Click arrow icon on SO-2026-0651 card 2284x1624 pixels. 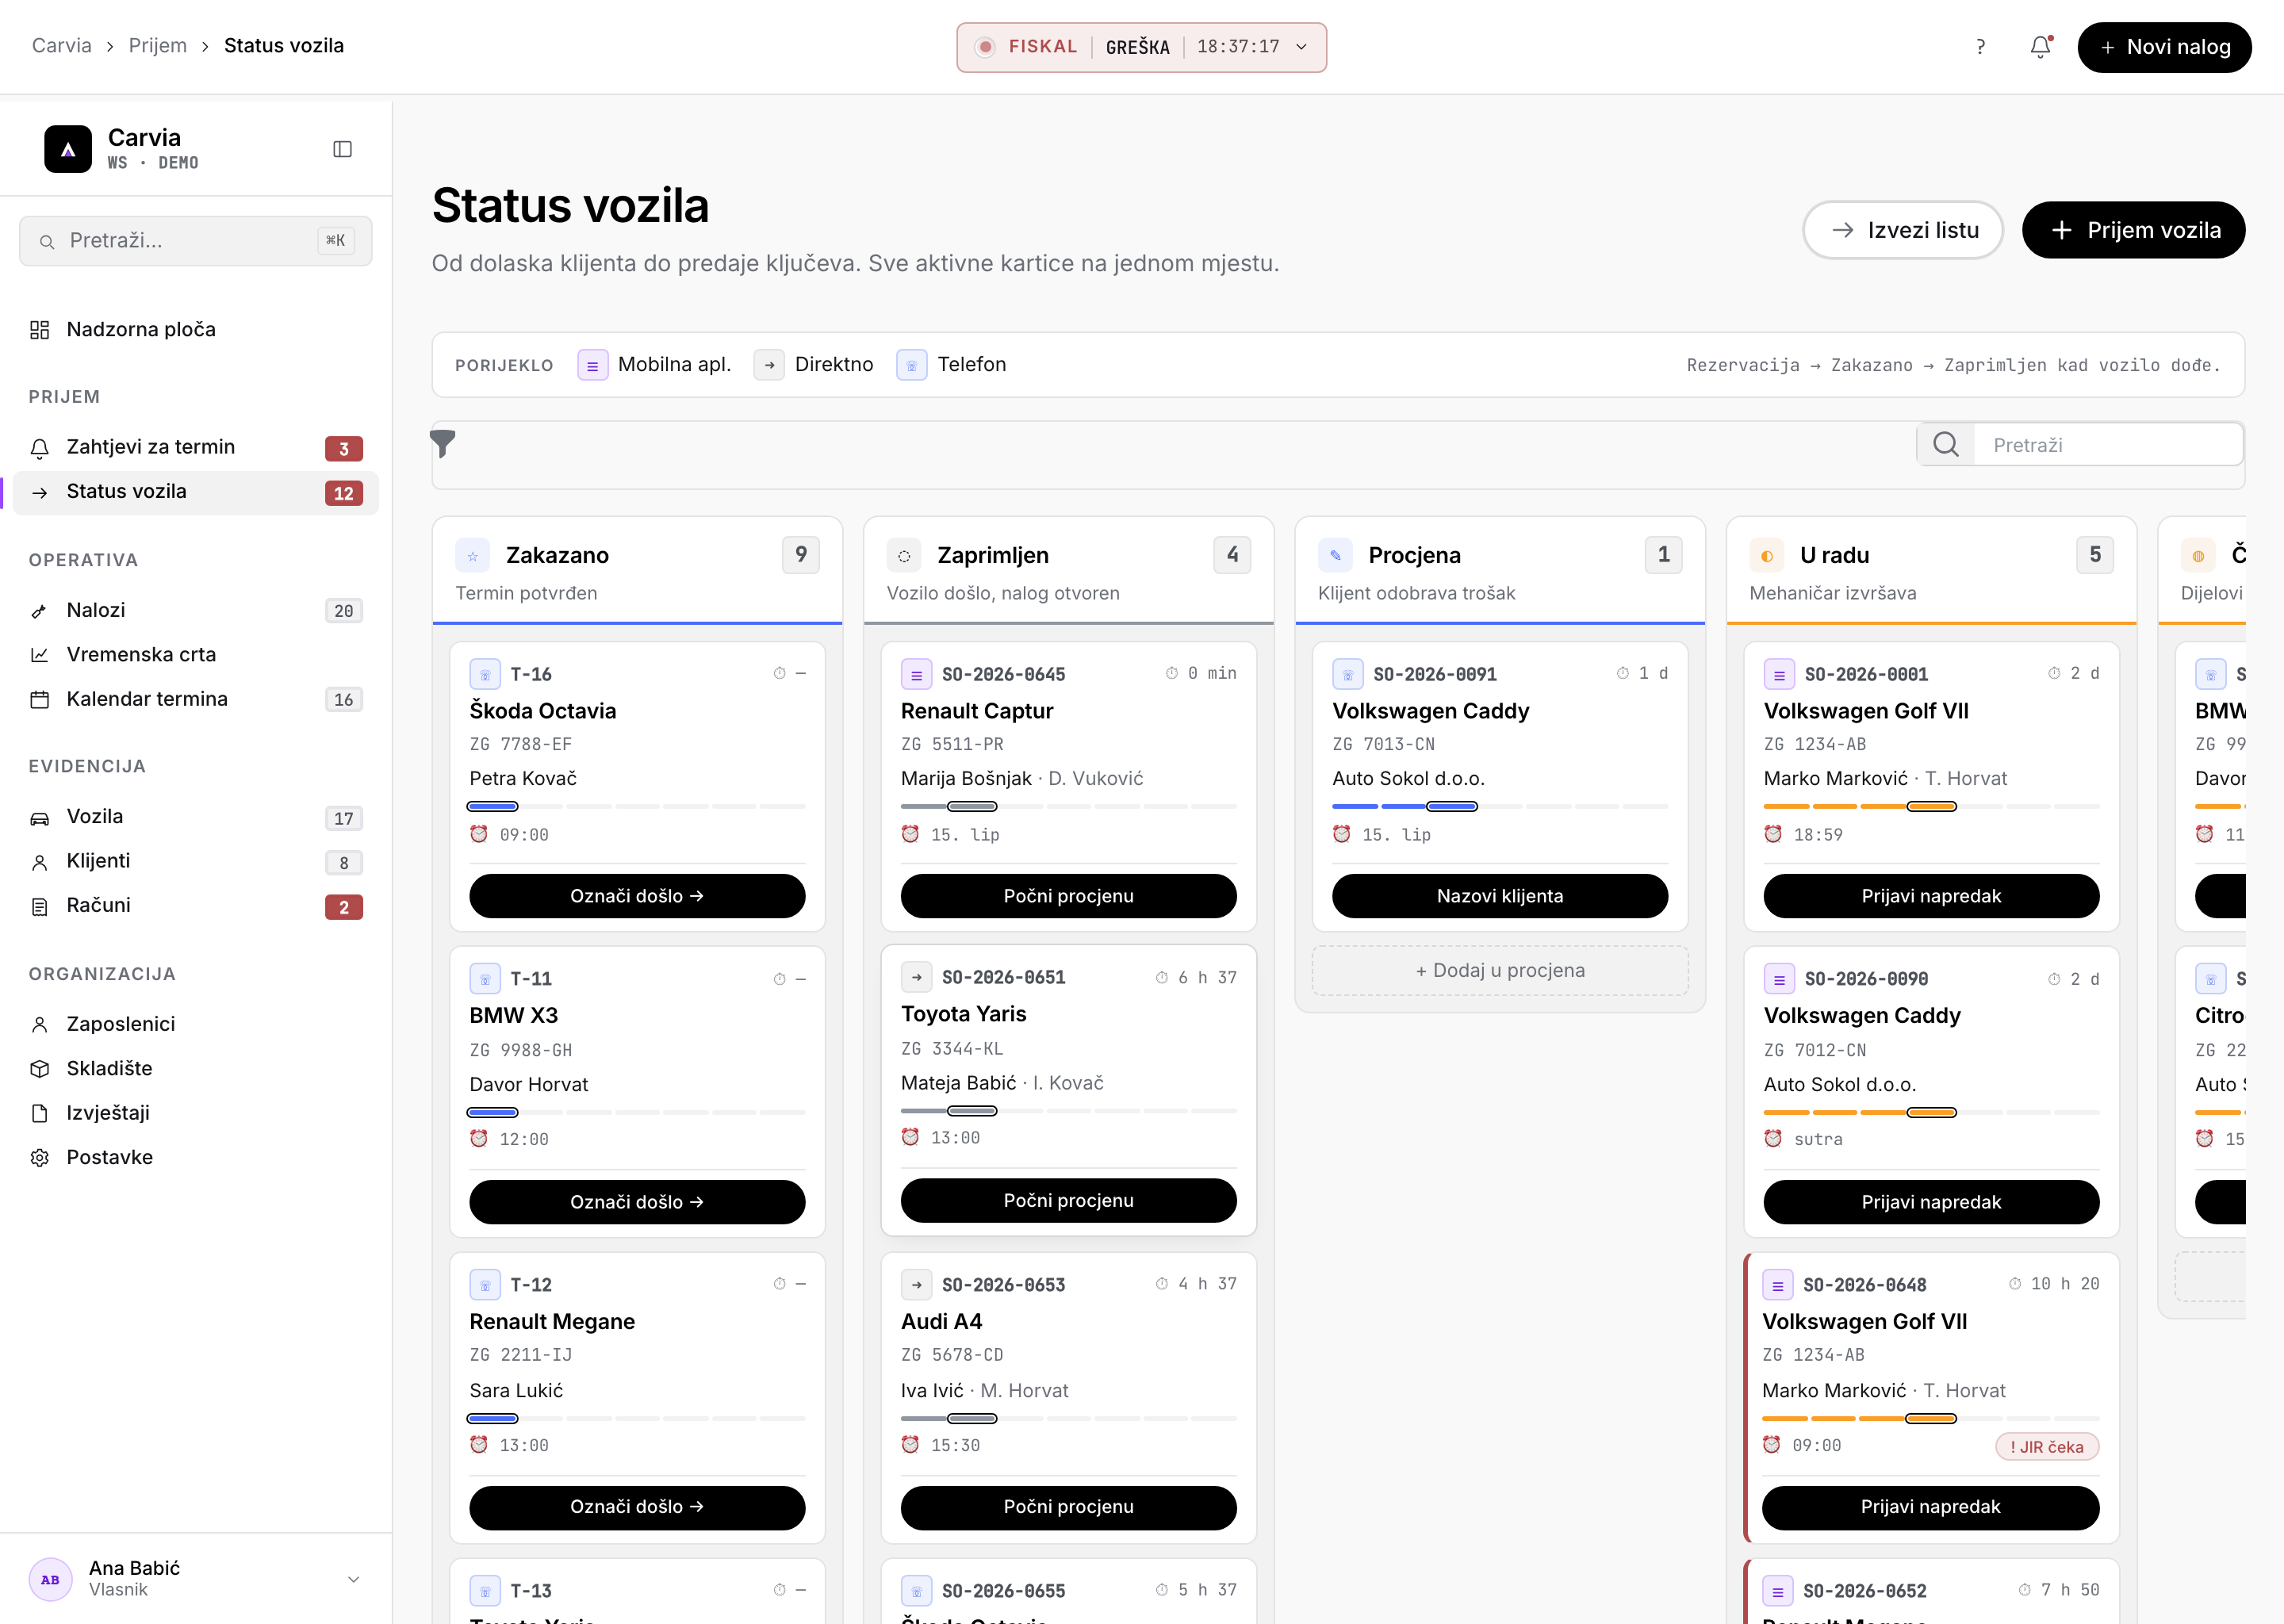(x=916, y=977)
